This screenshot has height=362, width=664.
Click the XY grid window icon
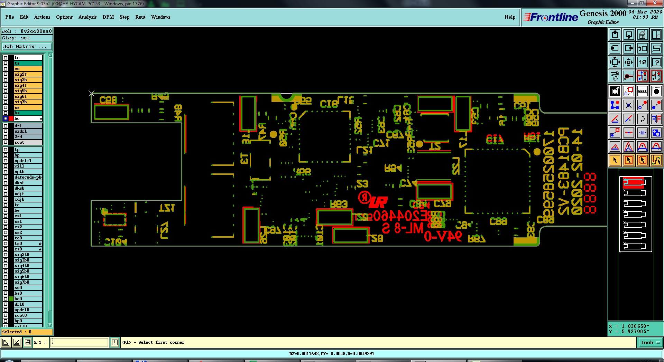coord(656,35)
